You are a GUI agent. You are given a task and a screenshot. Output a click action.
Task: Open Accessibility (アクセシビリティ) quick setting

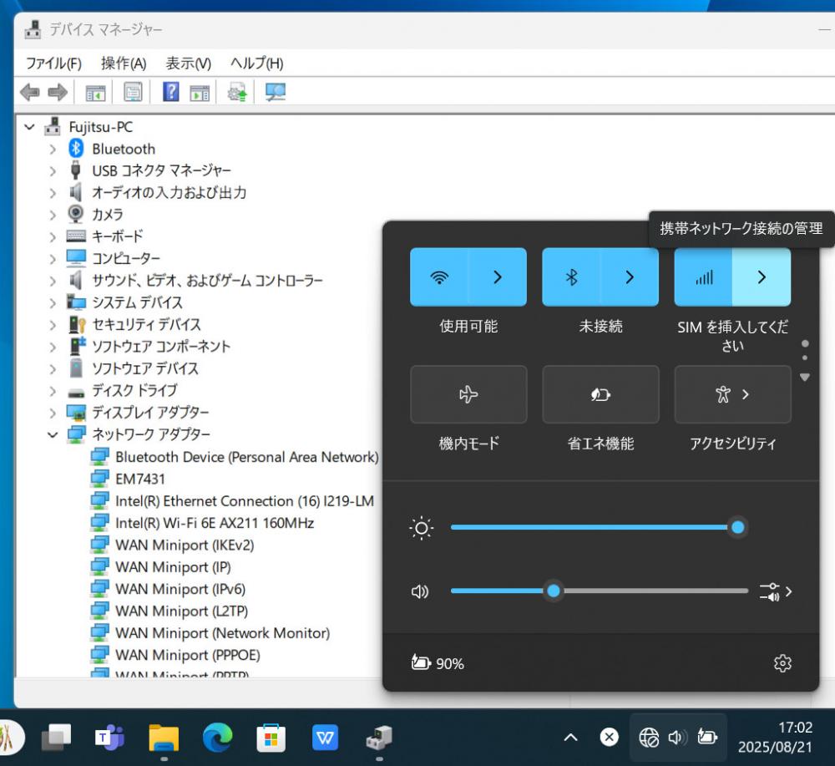click(x=733, y=395)
